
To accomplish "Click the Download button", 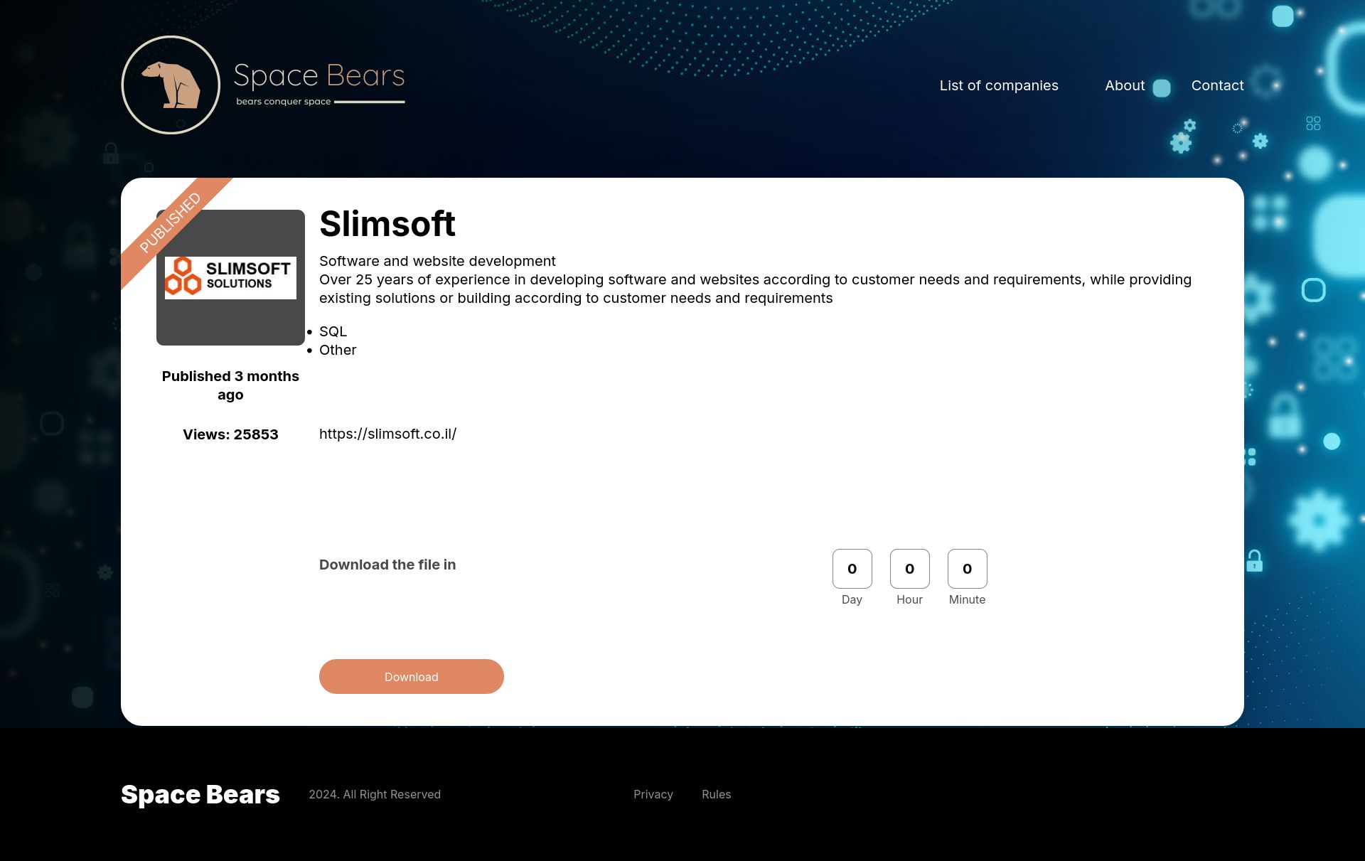I will tap(411, 676).
